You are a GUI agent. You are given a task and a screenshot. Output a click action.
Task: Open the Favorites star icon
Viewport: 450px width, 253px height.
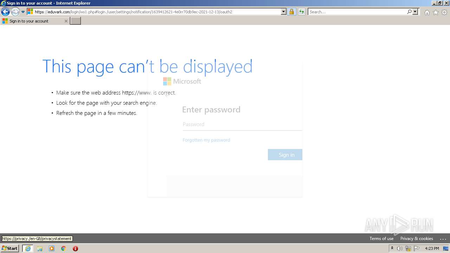pos(436,12)
